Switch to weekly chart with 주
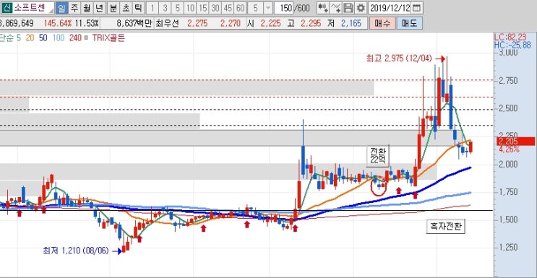Viewport: 537px width, 278px height. [74, 7]
